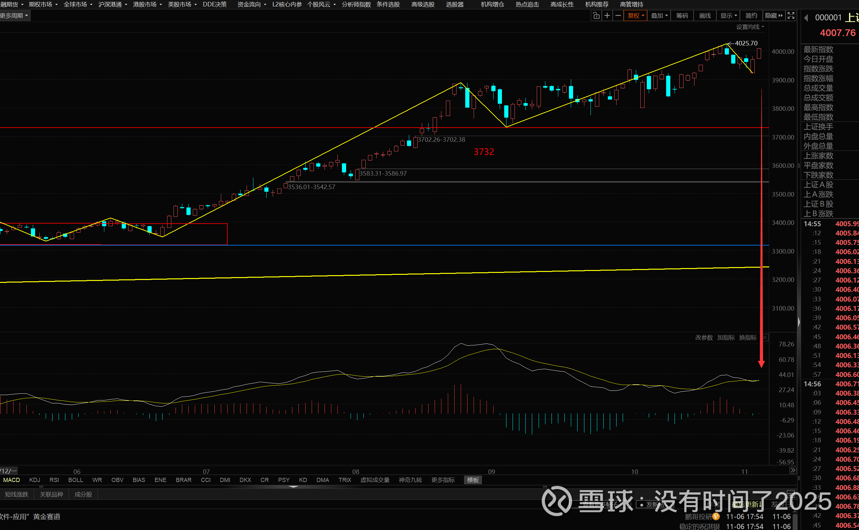Click the double-arrow timeline scroll icon
Image resolution: width=859 pixels, height=530 pixels.
click(793, 470)
